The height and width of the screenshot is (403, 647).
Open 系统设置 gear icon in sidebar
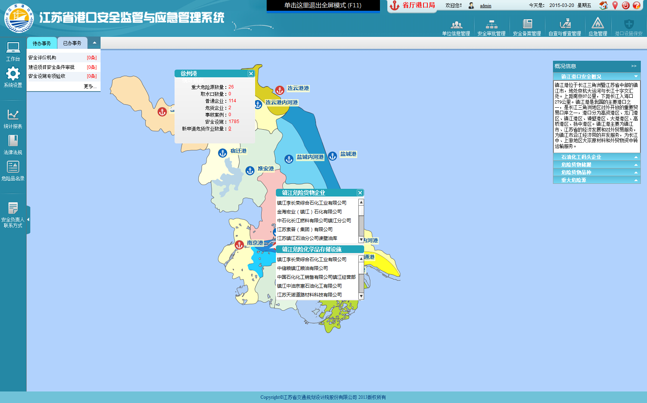pos(13,73)
